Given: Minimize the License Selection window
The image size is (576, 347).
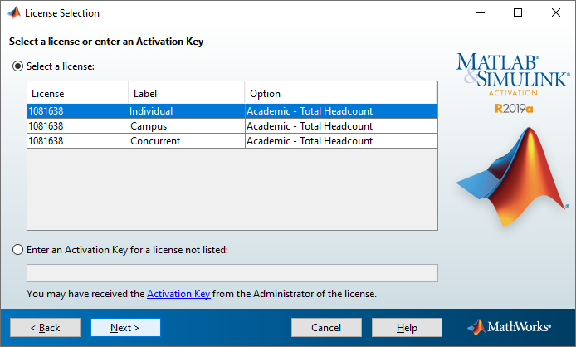Looking at the screenshot, I should (480, 12).
